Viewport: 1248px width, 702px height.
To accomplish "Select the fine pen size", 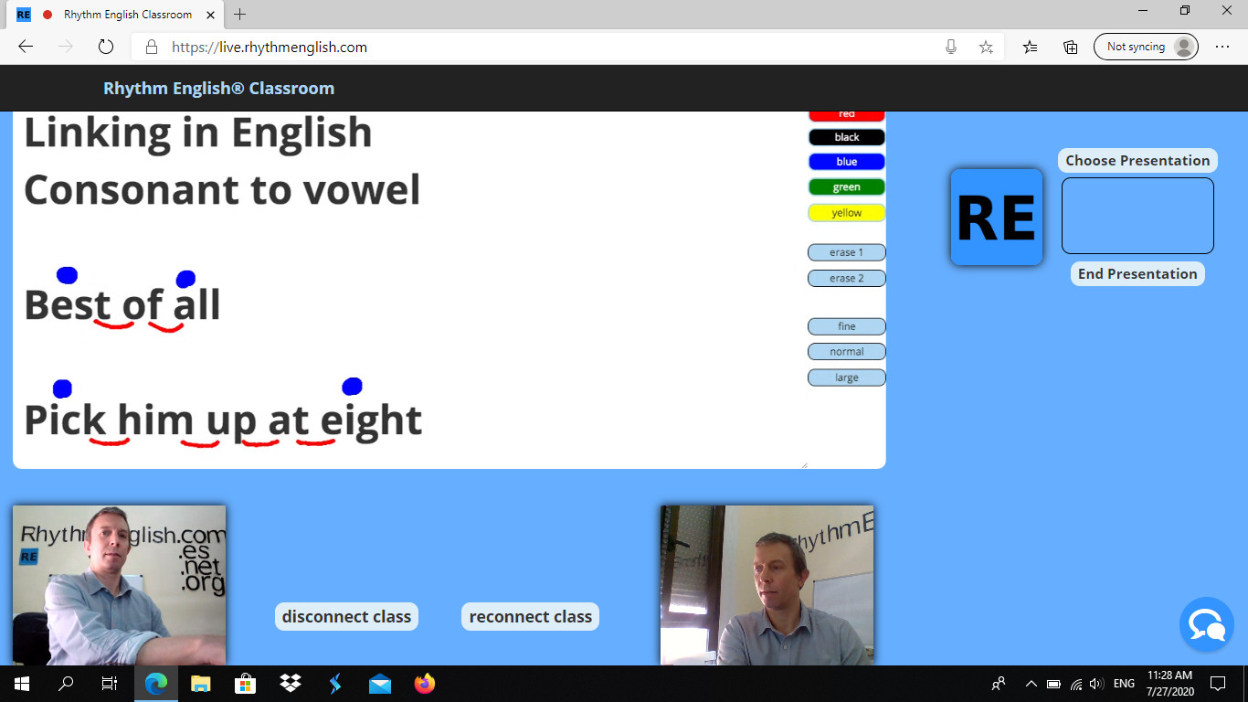I will (x=846, y=326).
